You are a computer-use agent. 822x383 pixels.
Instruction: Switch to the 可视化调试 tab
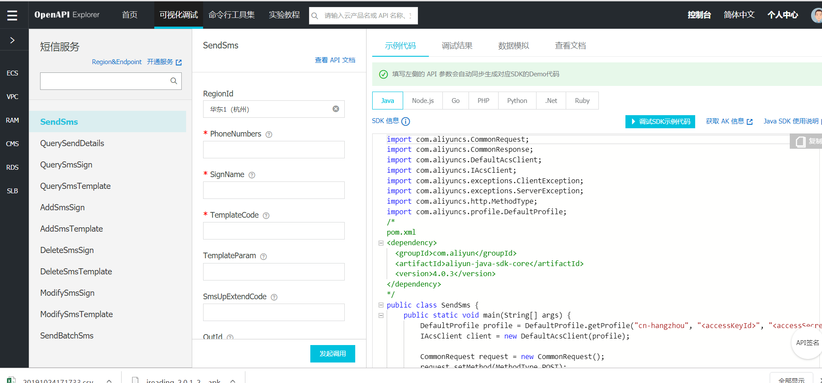[x=179, y=15]
